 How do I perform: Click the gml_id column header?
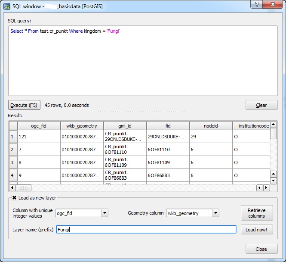point(125,126)
